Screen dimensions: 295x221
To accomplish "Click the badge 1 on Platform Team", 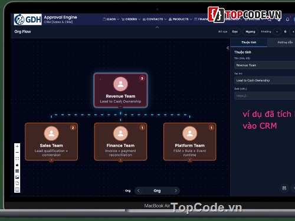I will tap(211, 128).
